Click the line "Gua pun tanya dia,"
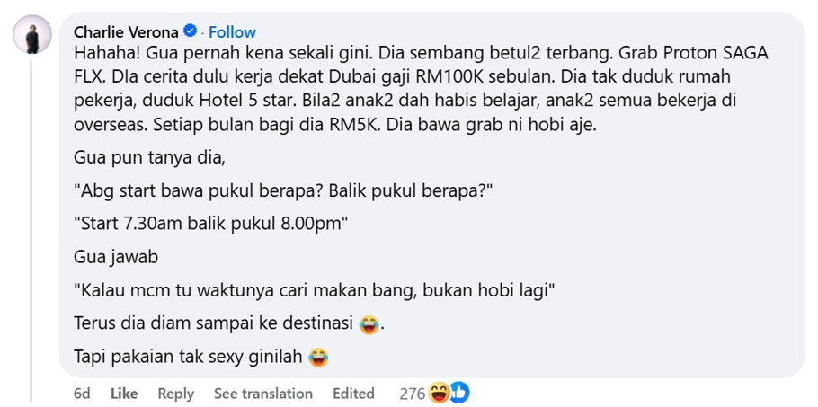The height and width of the screenshot is (407, 818). coord(150,159)
